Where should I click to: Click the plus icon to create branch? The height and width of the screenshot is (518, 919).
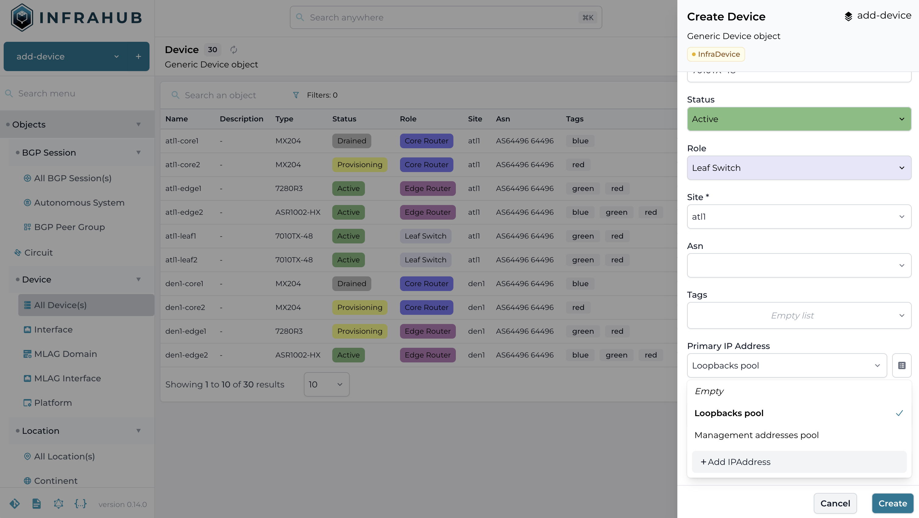(x=139, y=56)
